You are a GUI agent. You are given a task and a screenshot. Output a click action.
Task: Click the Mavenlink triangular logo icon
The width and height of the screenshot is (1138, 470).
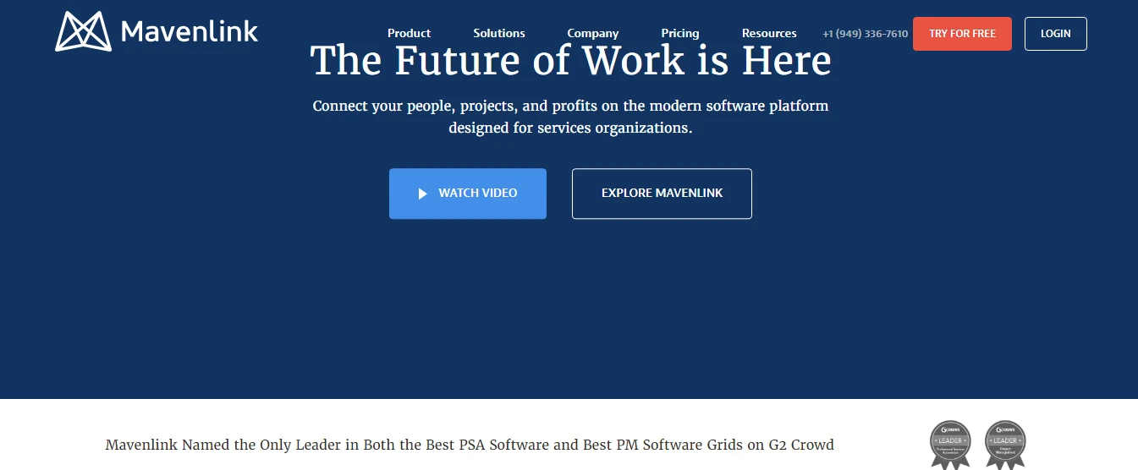pos(83,31)
